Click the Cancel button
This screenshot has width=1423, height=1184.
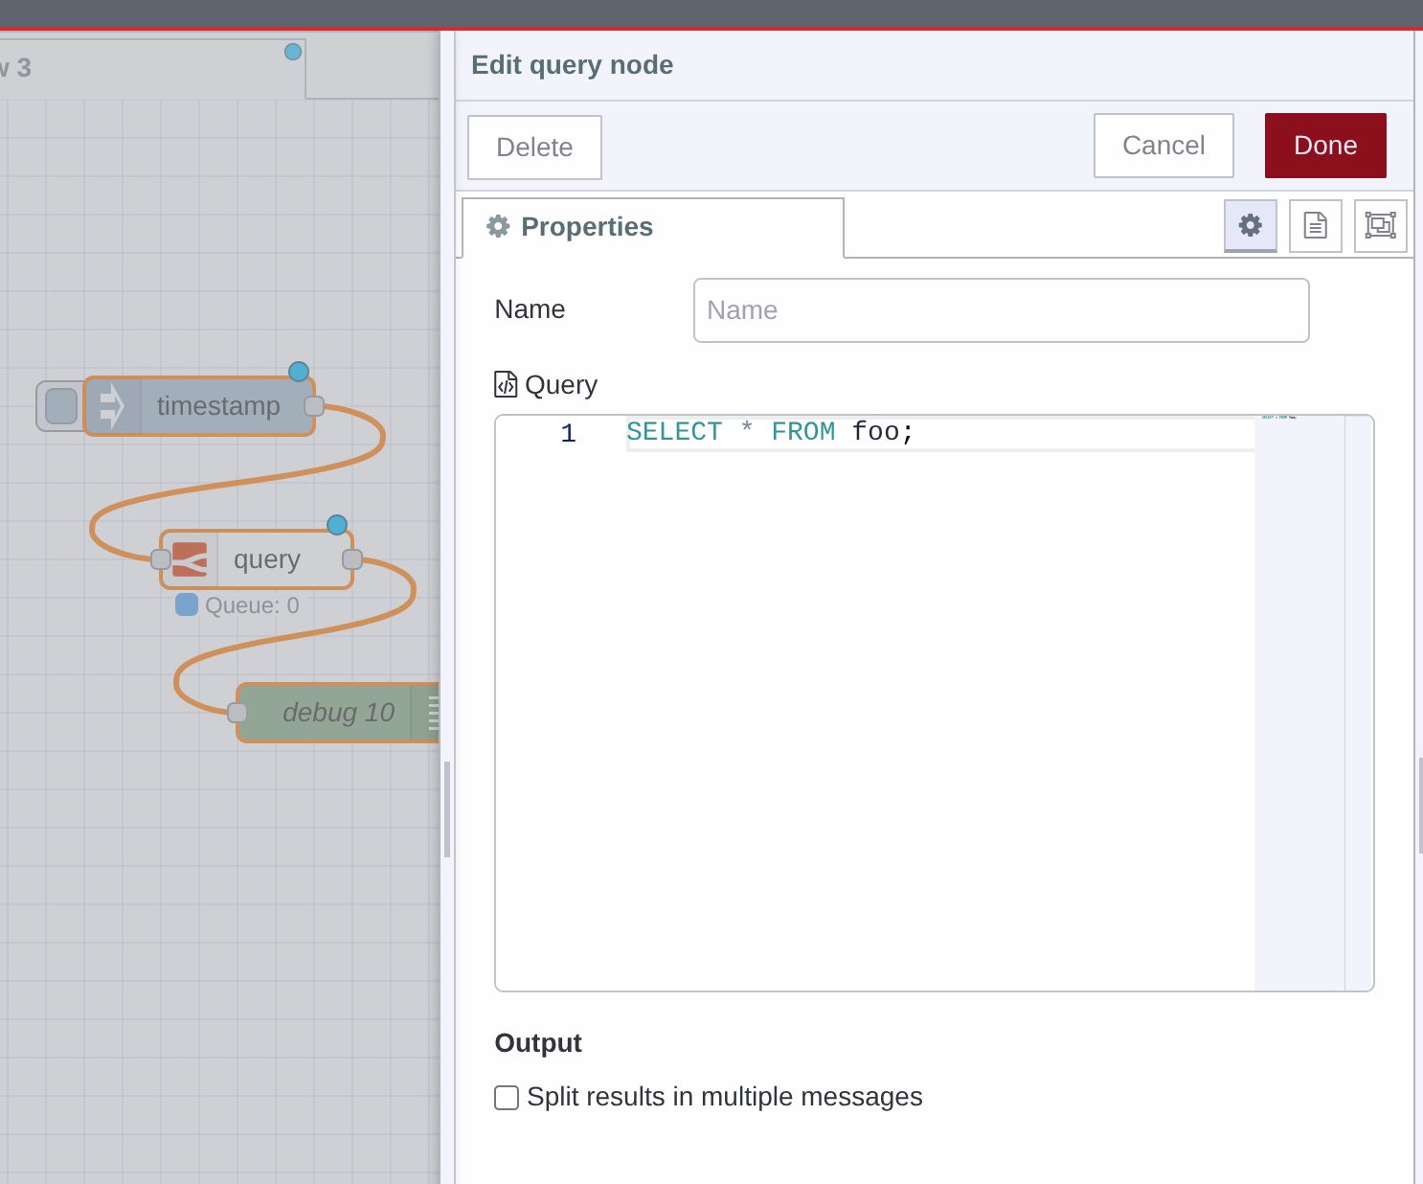click(1163, 146)
